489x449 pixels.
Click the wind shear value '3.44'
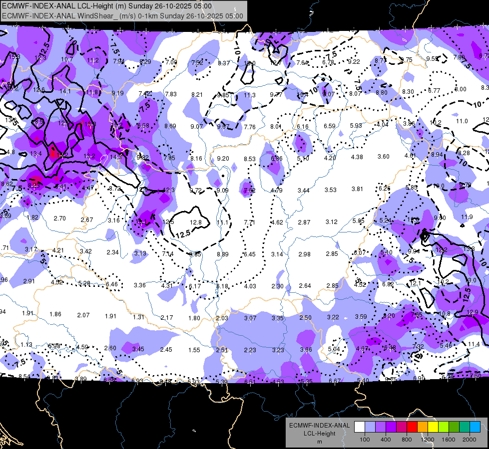tap(304, 191)
